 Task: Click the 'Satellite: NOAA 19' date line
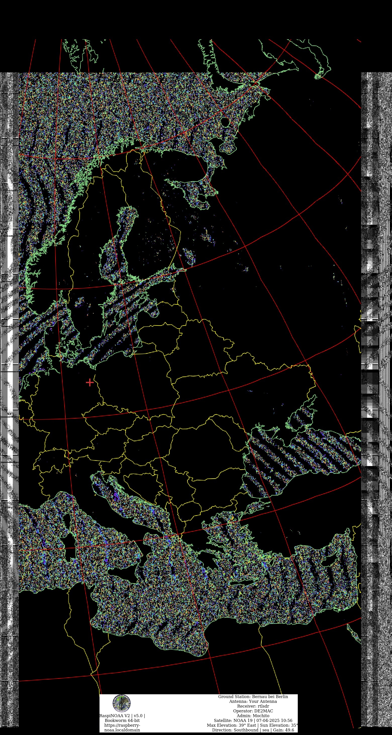click(x=253, y=720)
